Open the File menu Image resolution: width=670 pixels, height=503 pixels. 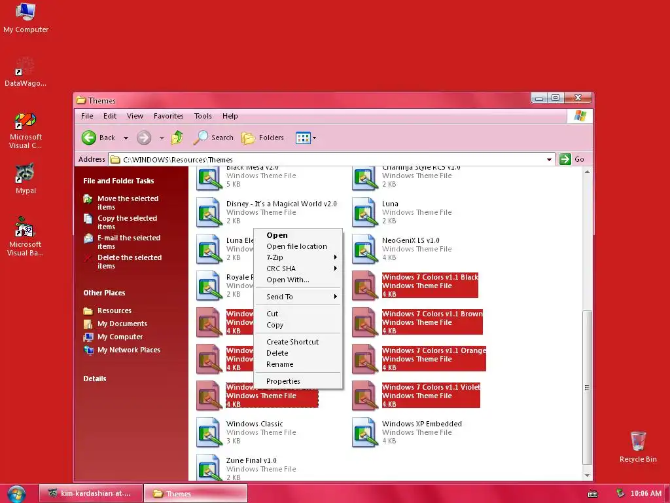click(x=87, y=116)
